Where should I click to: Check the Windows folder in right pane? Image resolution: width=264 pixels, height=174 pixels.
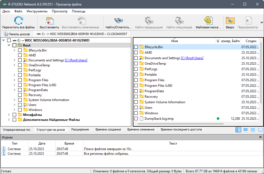pos(136,113)
